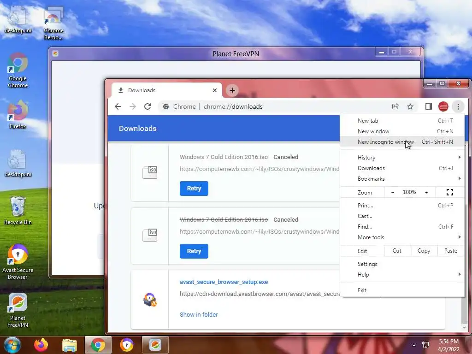472x354 pixels.
Task: Click Avast Secure Browser taskbar icon
Action: click(127, 345)
